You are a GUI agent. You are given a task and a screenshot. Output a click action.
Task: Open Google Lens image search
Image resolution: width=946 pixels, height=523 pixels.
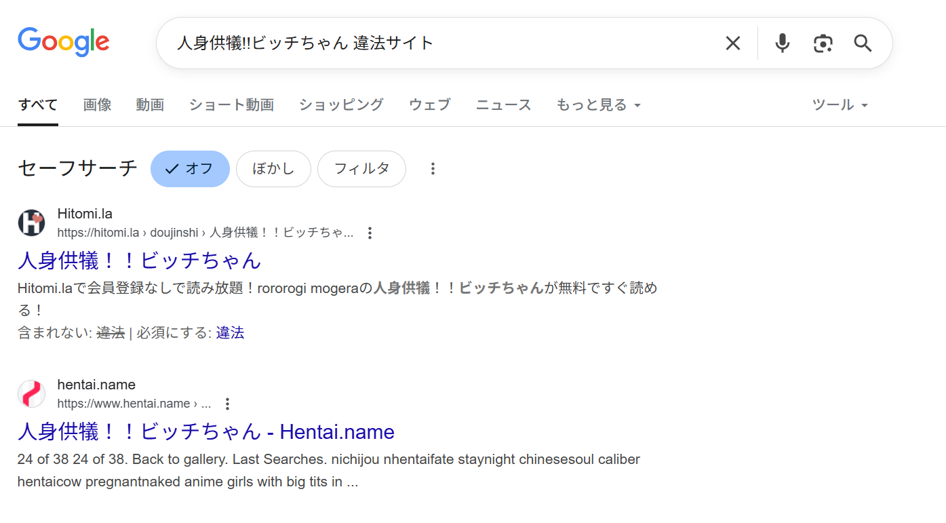point(823,43)
